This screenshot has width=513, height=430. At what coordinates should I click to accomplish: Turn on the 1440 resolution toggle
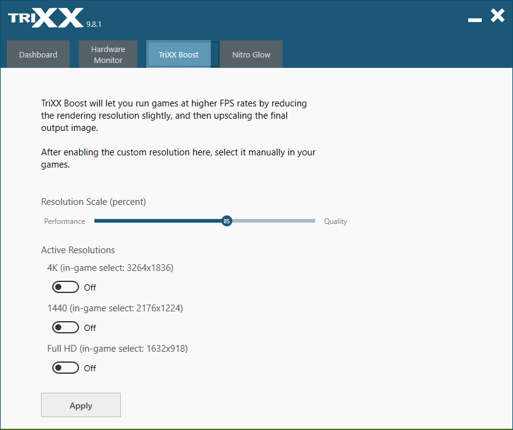(x=66, y=327)
